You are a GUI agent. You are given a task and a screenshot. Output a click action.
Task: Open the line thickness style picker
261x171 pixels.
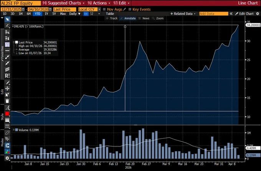click(x=7, y=120)
